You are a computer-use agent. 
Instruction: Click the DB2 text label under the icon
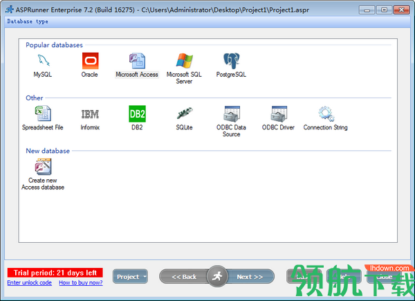tap(137, 127)
